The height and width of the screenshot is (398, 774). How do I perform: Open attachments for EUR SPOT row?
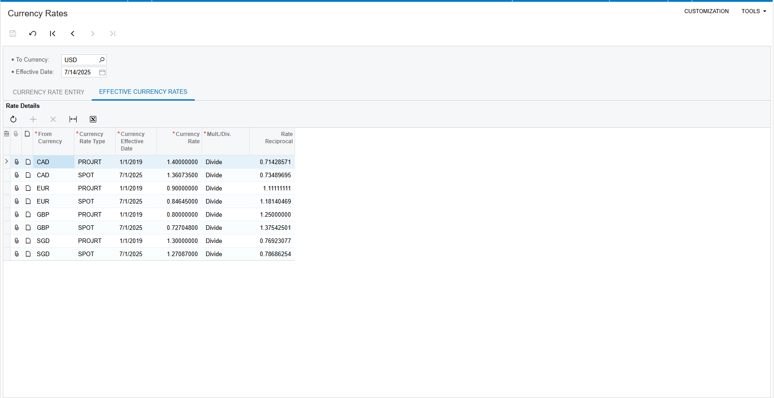(17, 201)
